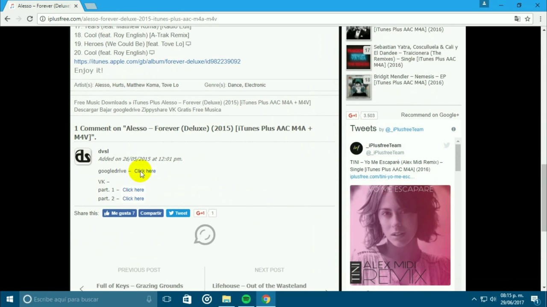This screenshot has height=307, width=547.
Task: Click the video icon beside Heroes track
Action: click(x=188, y=44)
